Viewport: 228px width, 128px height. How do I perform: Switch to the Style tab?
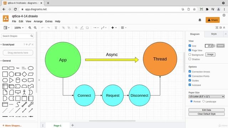[214, 34]
